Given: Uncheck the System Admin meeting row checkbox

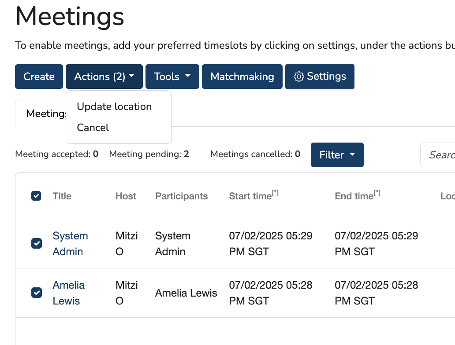Looking at the screenshot, I should [36, 243].
